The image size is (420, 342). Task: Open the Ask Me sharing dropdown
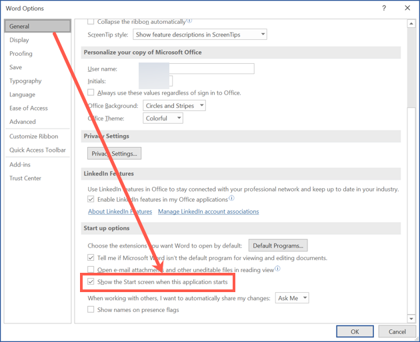[x=292, y=298]
